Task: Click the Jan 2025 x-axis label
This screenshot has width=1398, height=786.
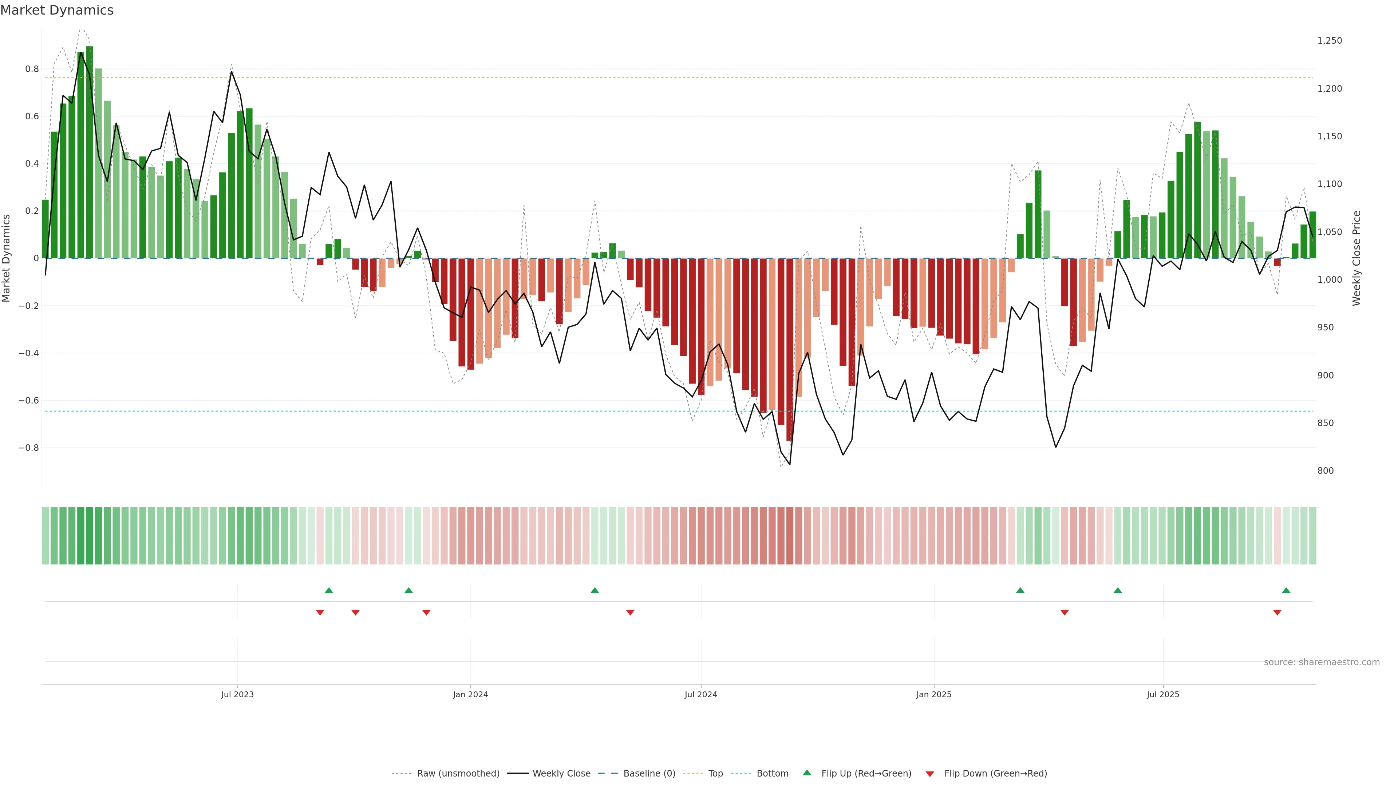Action: [933, 694]
